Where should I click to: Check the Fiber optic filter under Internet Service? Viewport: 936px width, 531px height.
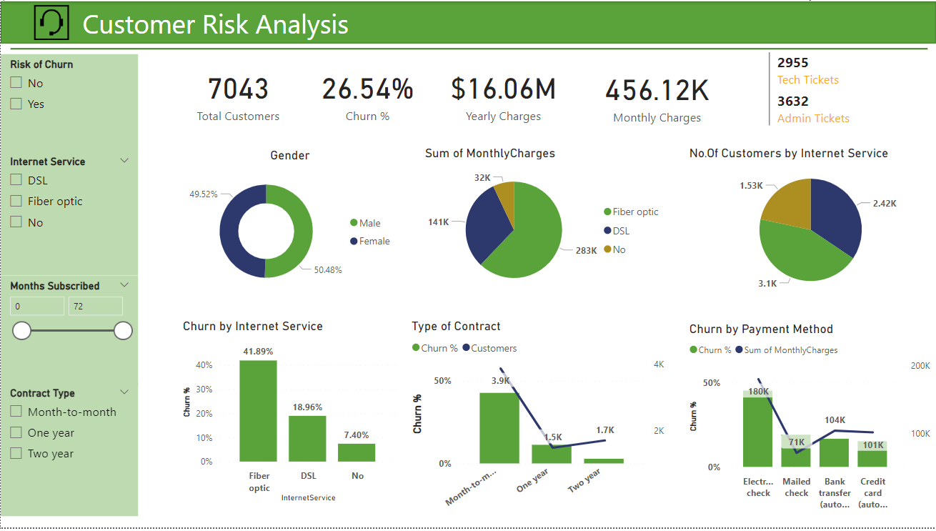tap(16, 201)
